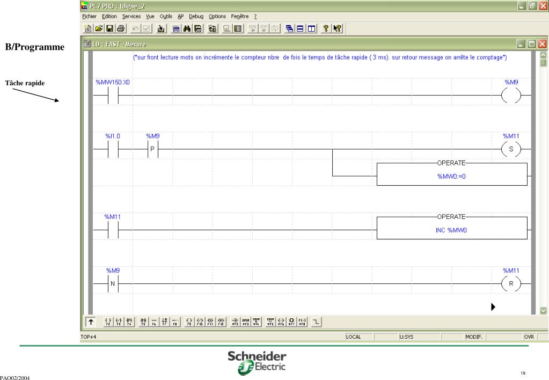Select the OPERATE block INC %MW0
Image resolution: width=549 pixels, height=380 pixels.
[x=452, y=228]
